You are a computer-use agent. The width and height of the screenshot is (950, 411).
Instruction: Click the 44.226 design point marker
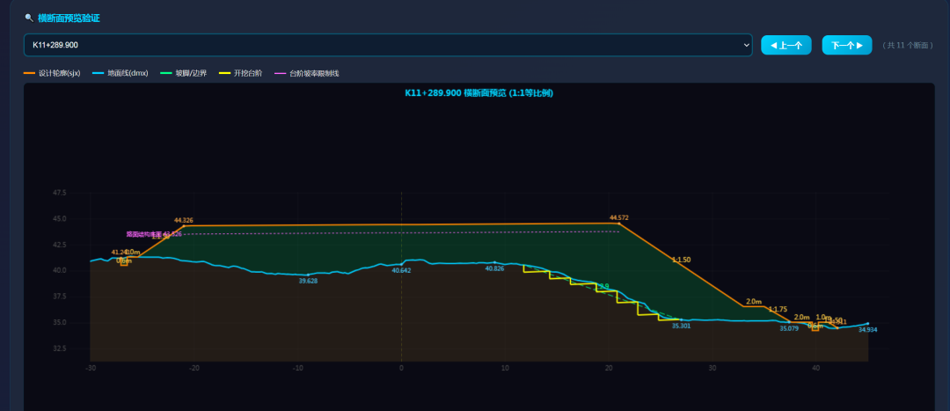click(x=184, y=226)
